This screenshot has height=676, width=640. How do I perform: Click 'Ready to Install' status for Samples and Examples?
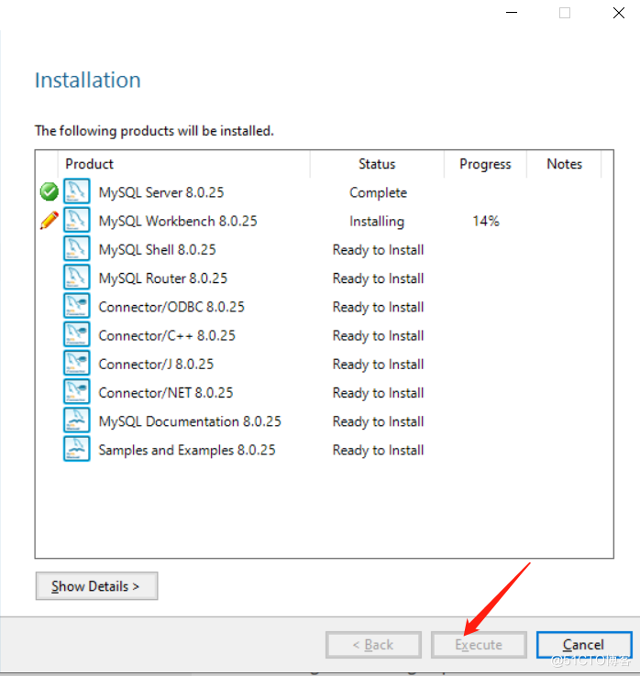[x=378, y=451]
